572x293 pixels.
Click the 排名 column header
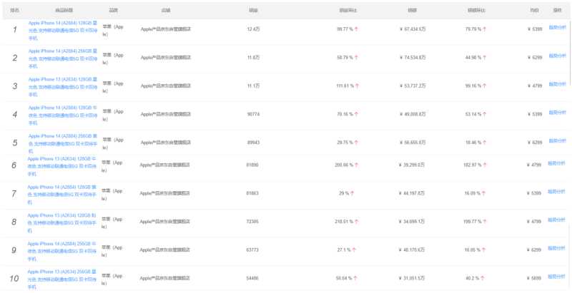tap(15, 11)
